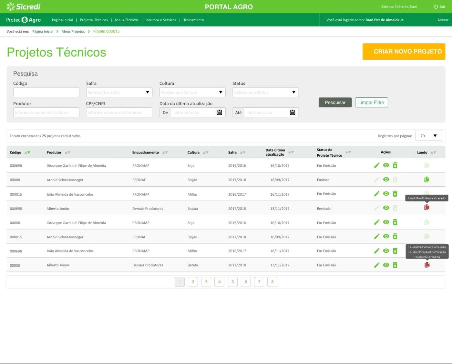The height and width of the screenshot is (364, 452).
Task: Edit Giuseppe Garibaldi 00008 Soja project
Action: coord(376,222)
